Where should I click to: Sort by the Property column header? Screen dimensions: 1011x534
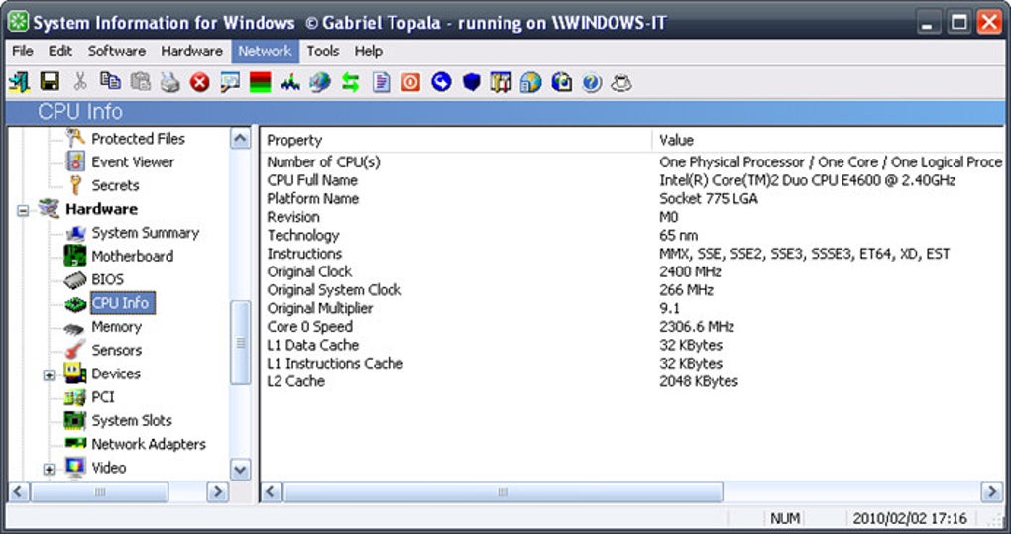[x=457, y=140]
